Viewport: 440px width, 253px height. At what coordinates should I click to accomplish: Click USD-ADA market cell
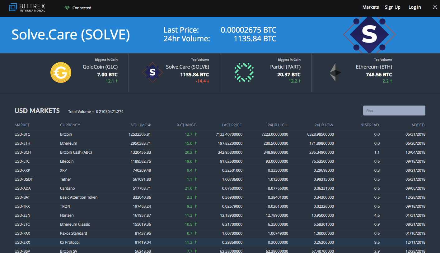[x=23, y=188]
